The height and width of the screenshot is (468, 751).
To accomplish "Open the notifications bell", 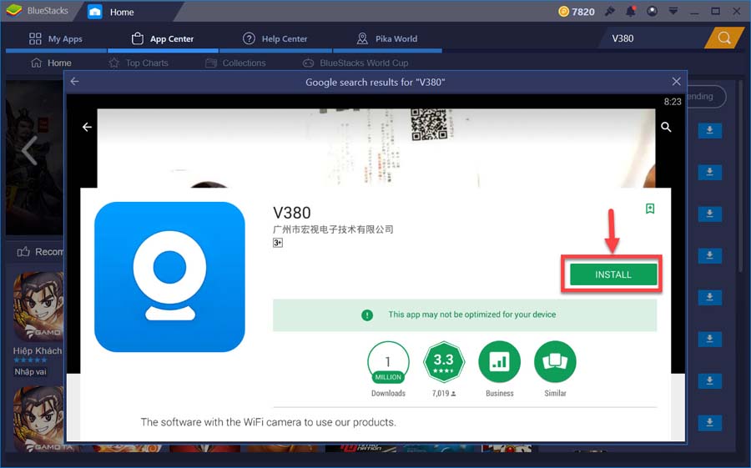I will click(x=631, y=11).
